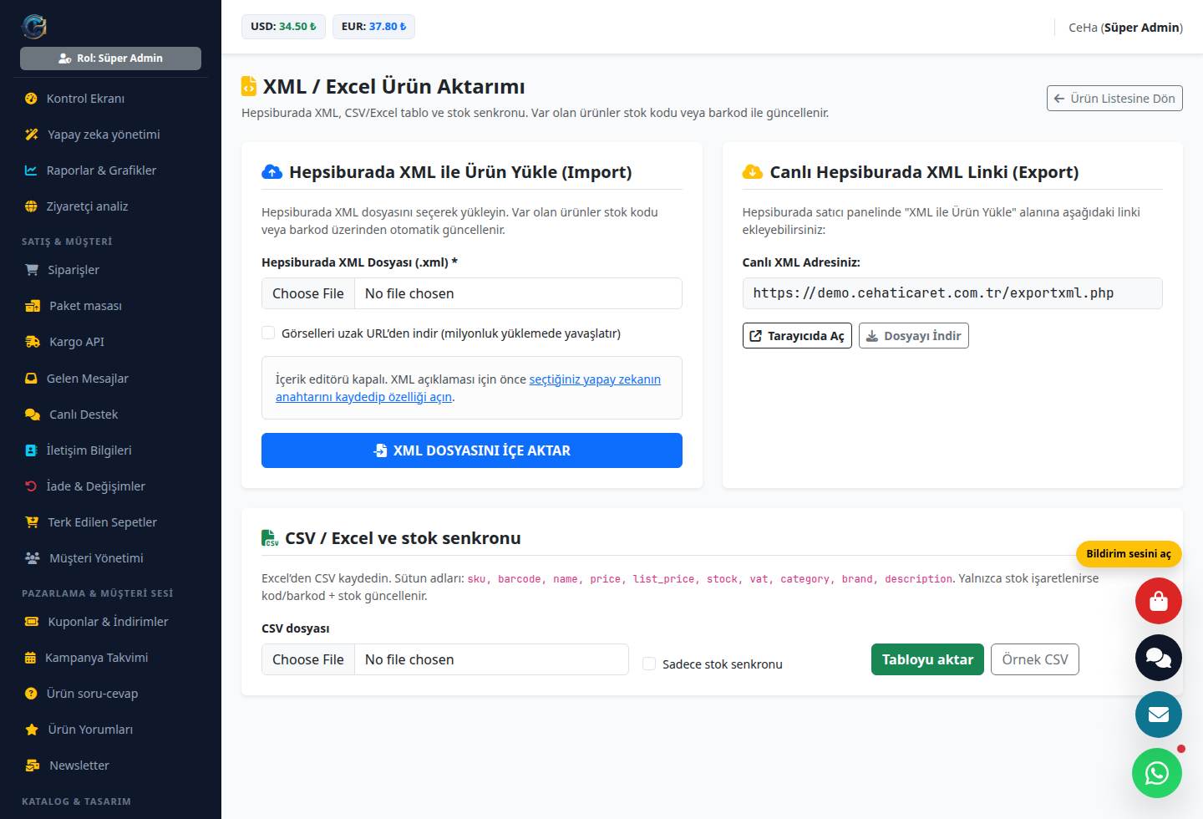Open Kampanya Takvimi menu item
Viewport: 1203px width, 819px height.
[x=110, y=658]
